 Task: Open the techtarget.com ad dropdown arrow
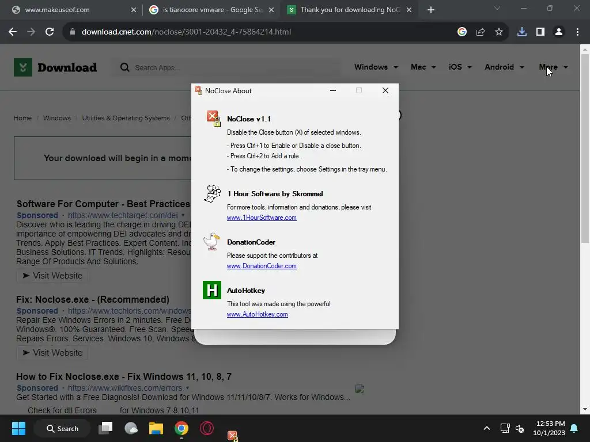tap(183, 215)
